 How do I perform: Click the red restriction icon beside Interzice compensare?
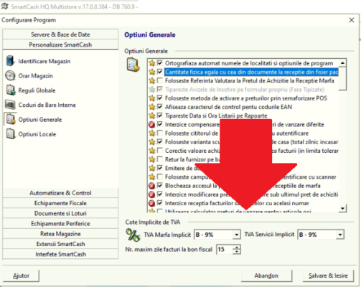[151, 125]
